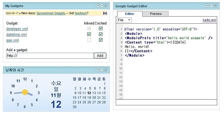
Task: Select day 29 in the calendar
Action: click(104, 102)
